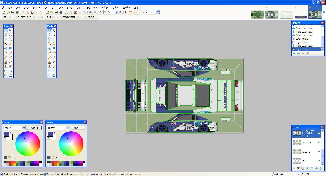Open the zoom percentage dropdown
Viewport: 326px width, 176px height.
116,12
